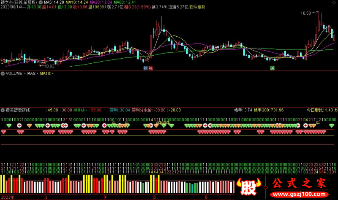This screenshot has width=338, height=200.
Task: Open the dropdown beside 银之杰 chart title
Action: coord(41,3)
